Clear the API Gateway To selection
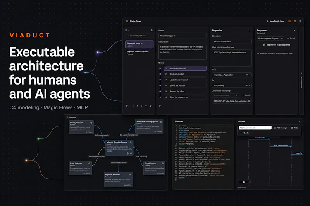This screenshot has height=206, width=310. pos(247,85)
